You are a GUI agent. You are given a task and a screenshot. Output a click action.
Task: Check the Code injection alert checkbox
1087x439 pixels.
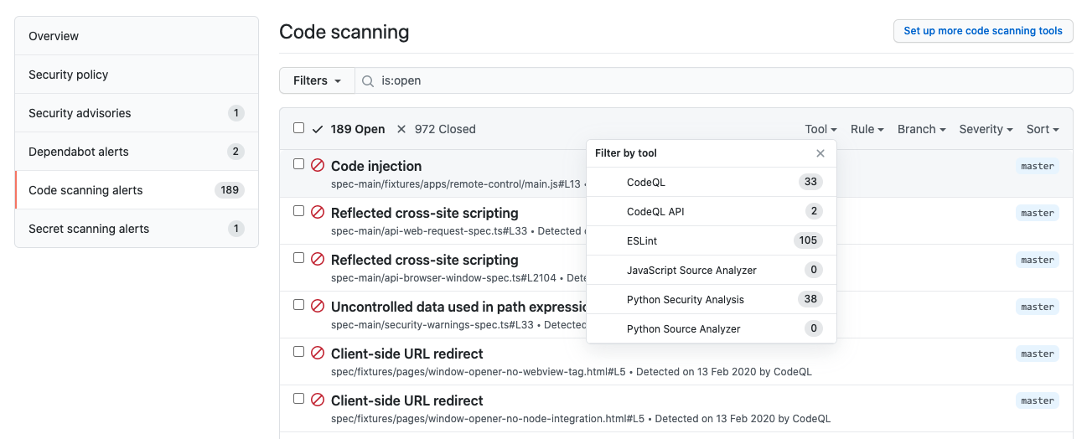click(299, 164)
